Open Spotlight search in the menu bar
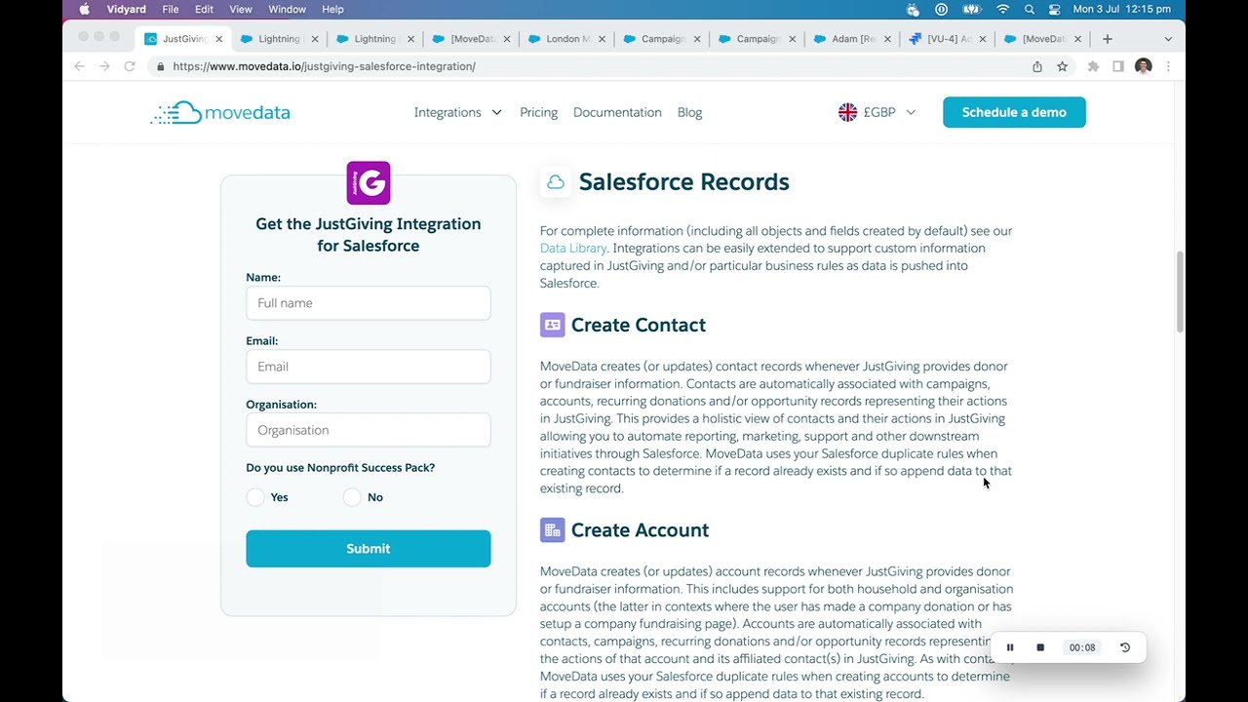This screenshot has height=702, width=1248. (x=1029, y=9)
